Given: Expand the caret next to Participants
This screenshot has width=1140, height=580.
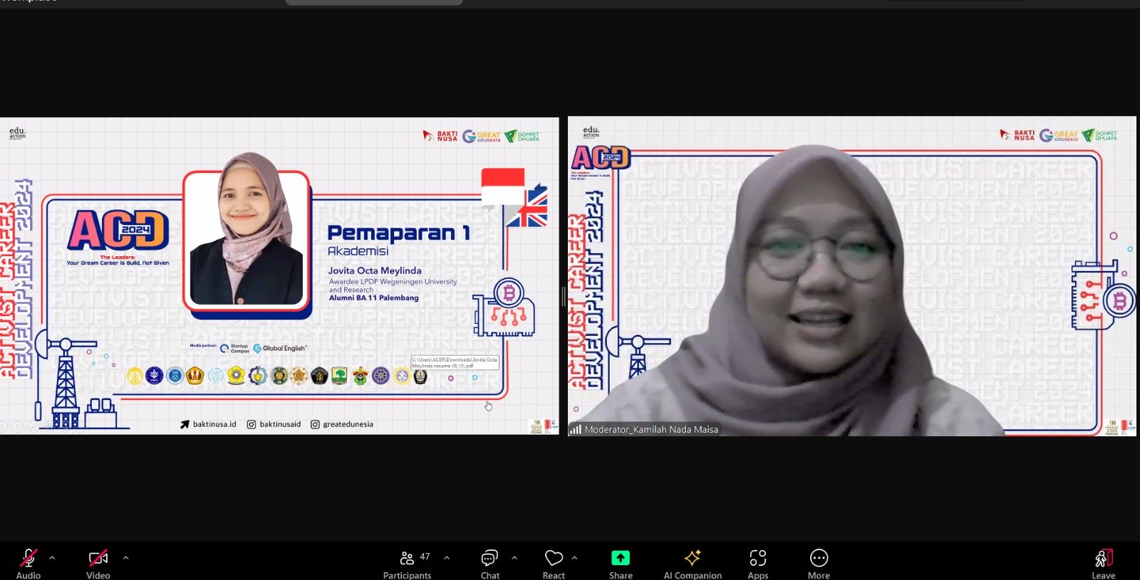Looking at the screenshot, I should click(447, 558).
